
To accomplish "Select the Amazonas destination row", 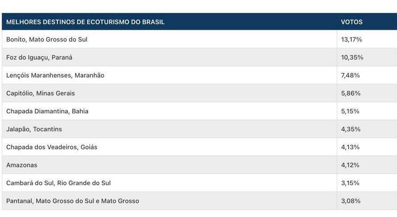I will tap(22, 165).
